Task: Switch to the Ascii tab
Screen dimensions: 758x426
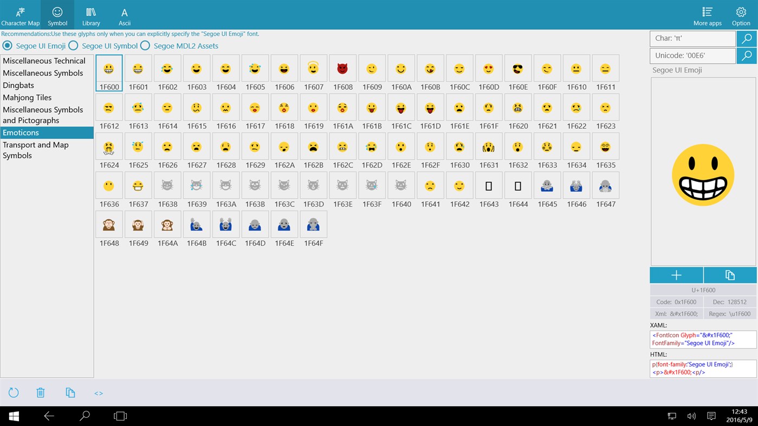Action: click(125, 16)
